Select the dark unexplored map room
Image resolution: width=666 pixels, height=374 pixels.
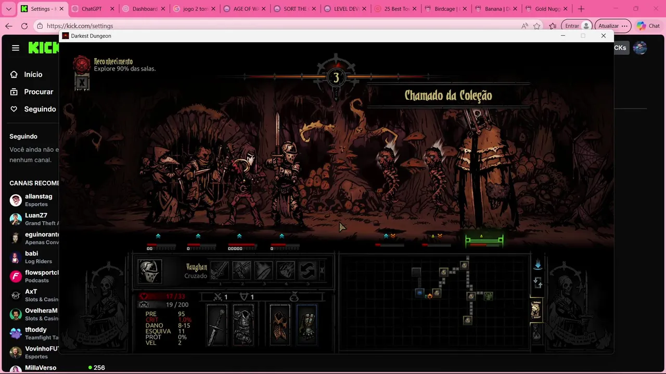(x=416, y=272)
